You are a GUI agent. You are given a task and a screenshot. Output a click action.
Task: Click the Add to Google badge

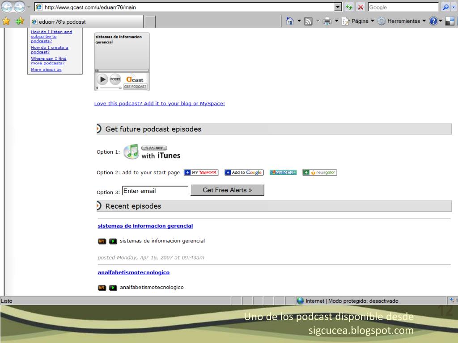coord(244,172)
